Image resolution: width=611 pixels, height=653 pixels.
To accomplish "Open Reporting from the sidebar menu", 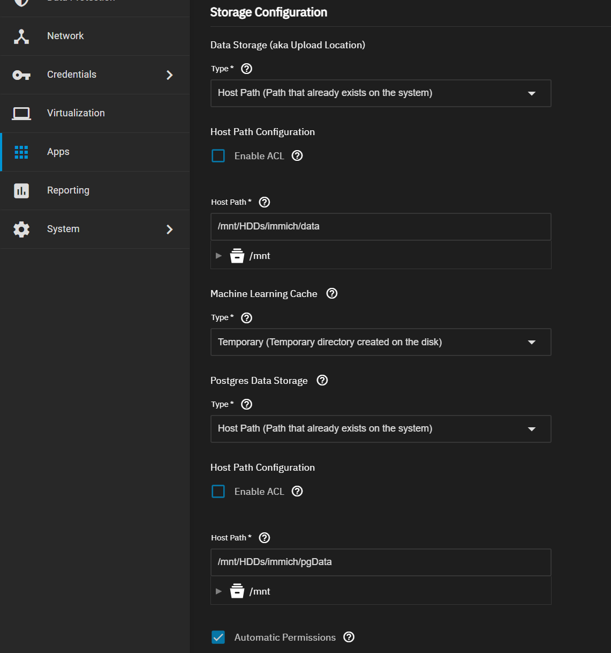I will tap(68, 190).
